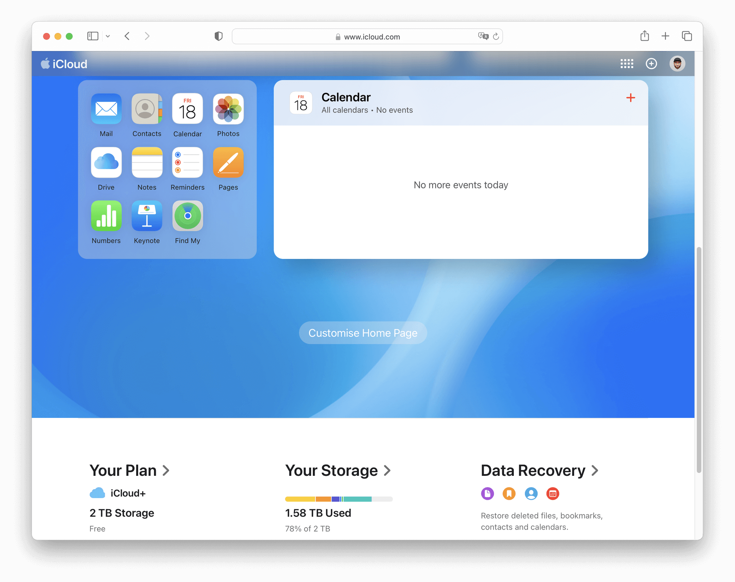
Task: Click the iCloud+ cloud plan icon
Action: click(x=97, y=493)
